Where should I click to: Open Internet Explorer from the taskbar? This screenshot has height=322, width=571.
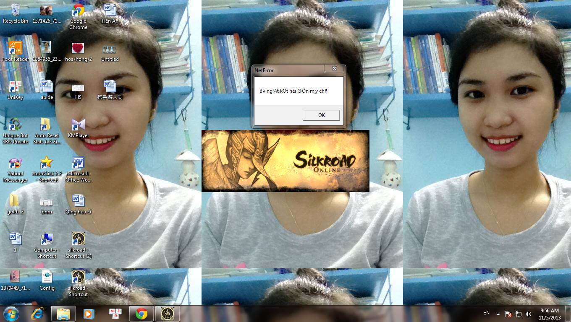[38, 314]
